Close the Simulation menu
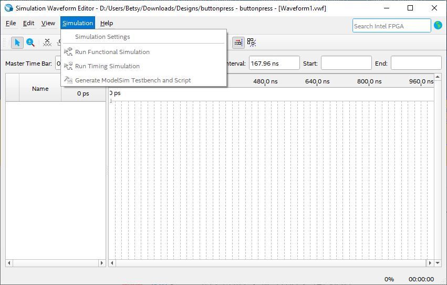Screen dimensions: 447x285 [x=78, y=23]
